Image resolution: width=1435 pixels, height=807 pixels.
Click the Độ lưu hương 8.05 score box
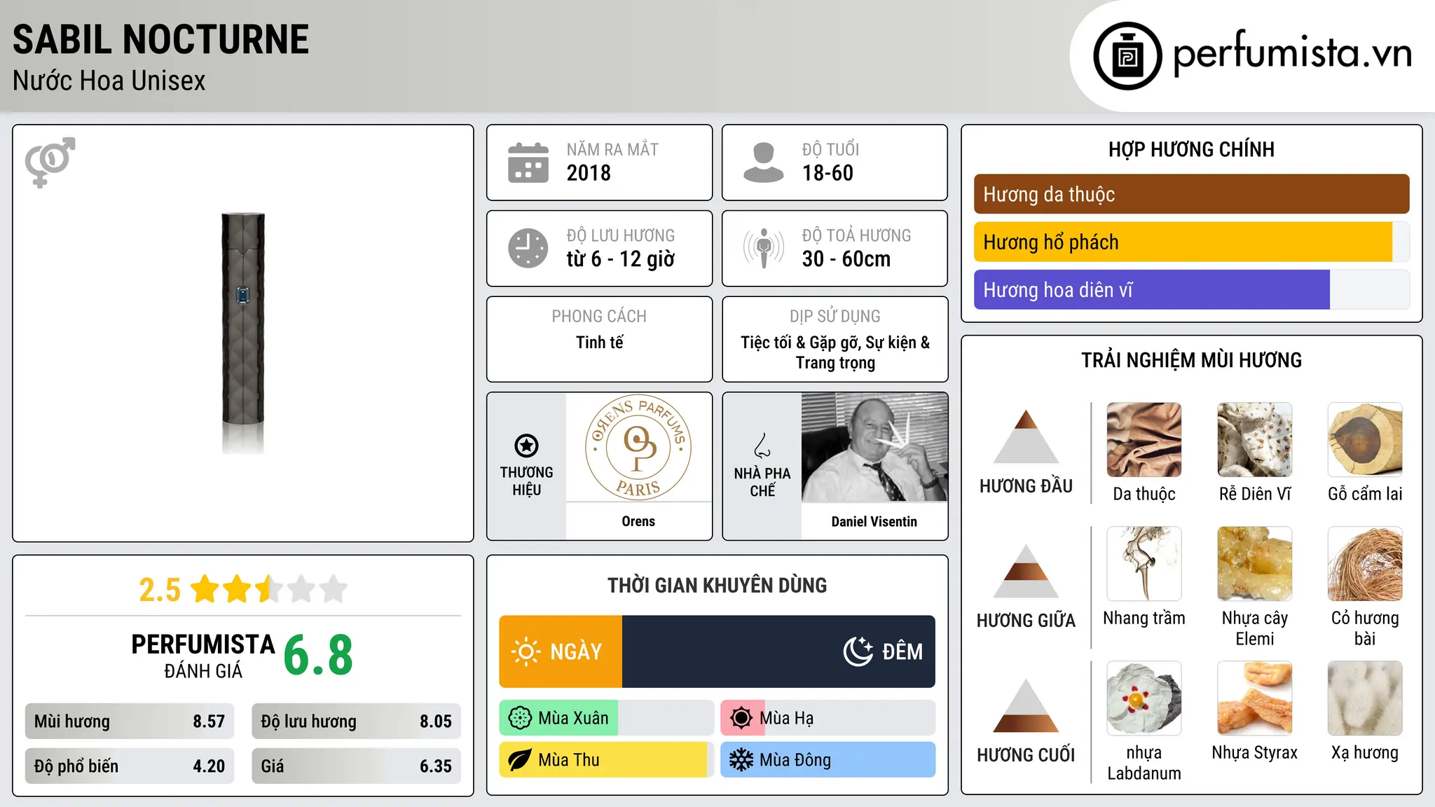point(356,722)
